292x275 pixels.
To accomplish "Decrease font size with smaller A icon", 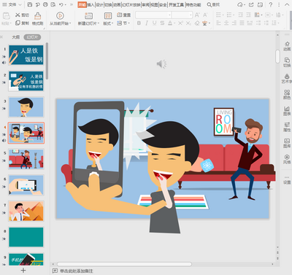I will coord(205,15).
